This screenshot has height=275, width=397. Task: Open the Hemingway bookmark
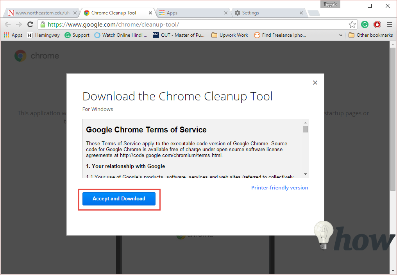point(43,35)
